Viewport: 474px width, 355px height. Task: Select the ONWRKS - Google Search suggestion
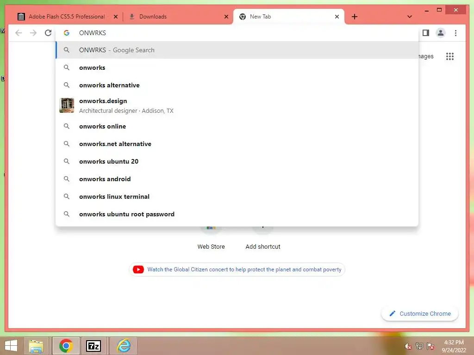[237, 50]
